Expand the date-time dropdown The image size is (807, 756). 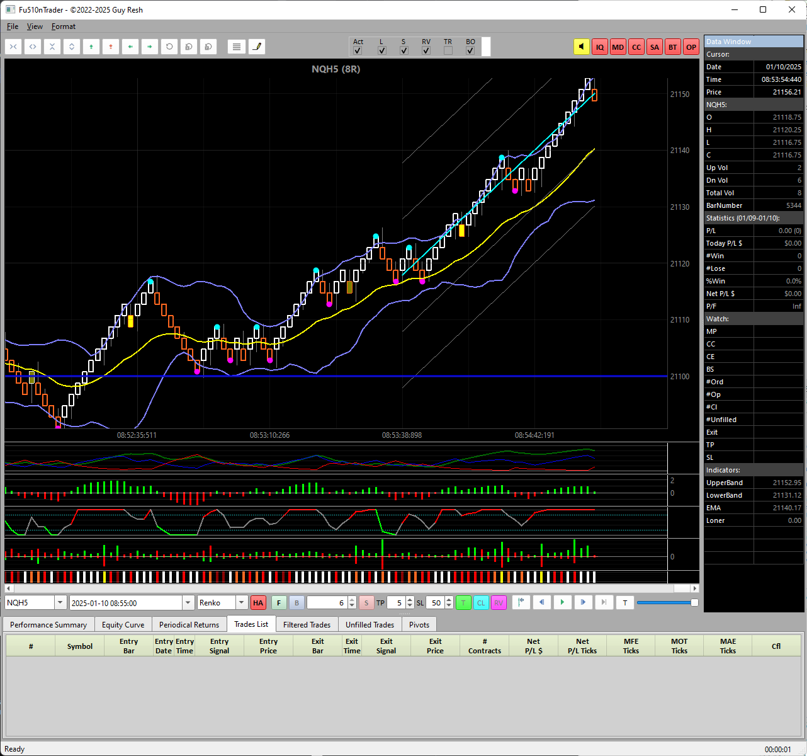(188, 603)
